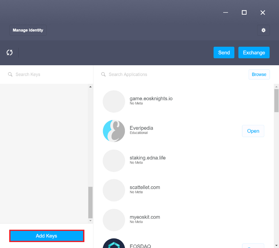Click the myeoskit.com placeholder avatar
This screenshot has height=248, width=279.
pos(114,220)
